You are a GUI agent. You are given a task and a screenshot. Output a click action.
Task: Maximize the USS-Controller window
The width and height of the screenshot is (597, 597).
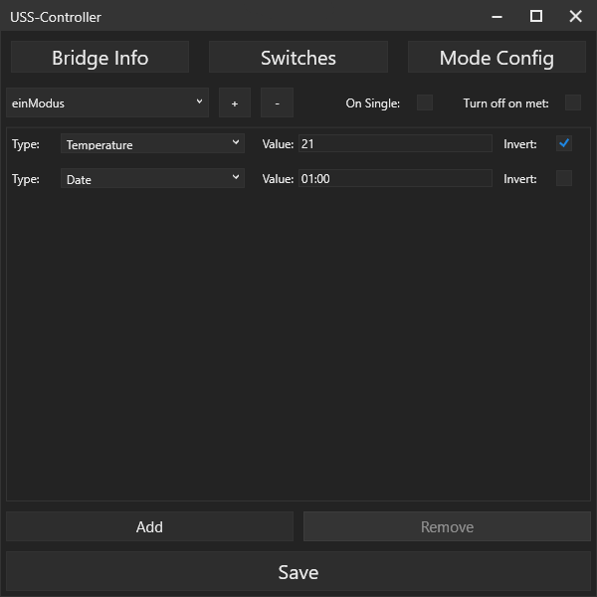click(x=536, y=16)
